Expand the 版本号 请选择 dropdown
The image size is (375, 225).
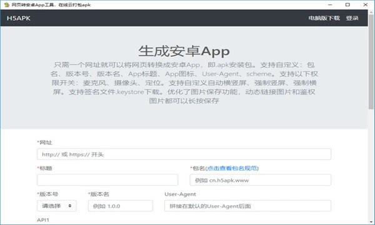(57, 206)
